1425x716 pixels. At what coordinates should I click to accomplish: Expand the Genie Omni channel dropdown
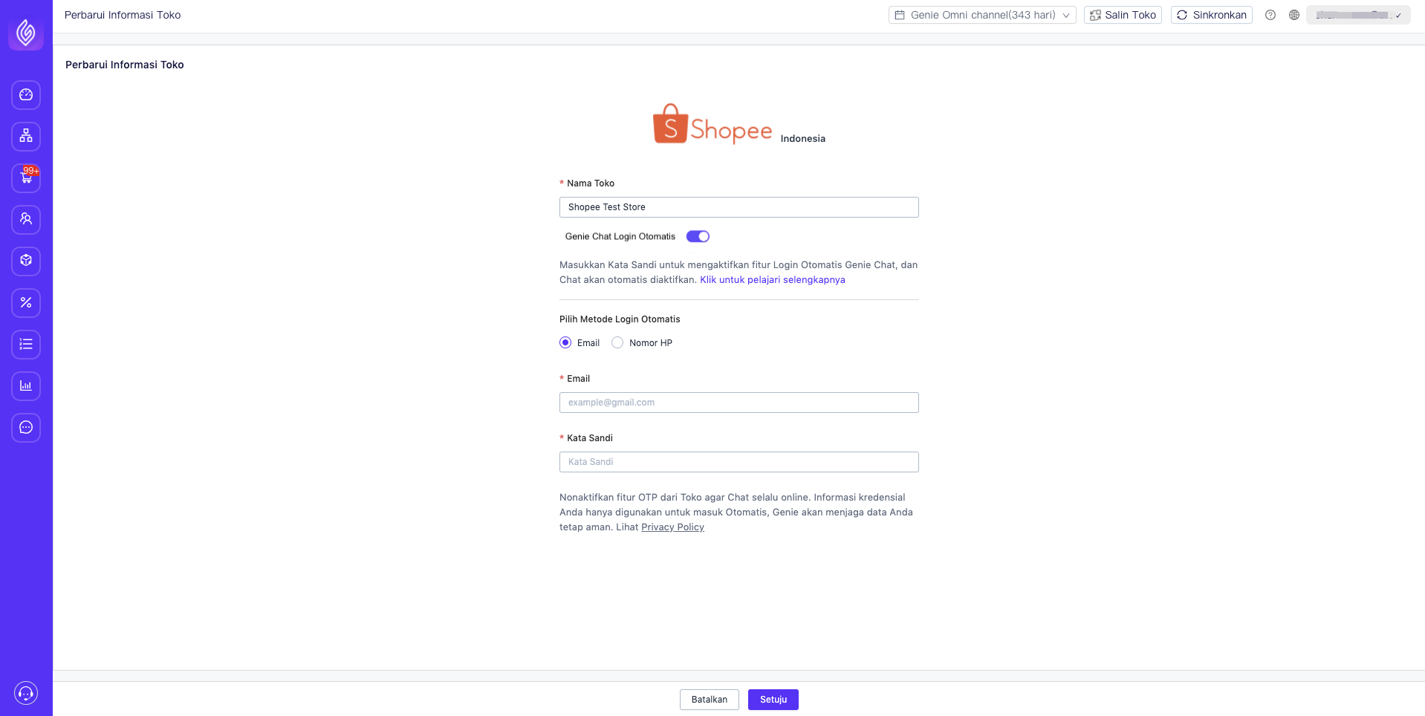click(x=982, y=15)
